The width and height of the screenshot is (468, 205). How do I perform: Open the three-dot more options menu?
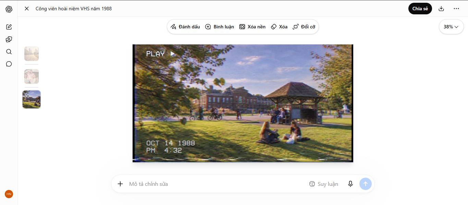tap(456, 9)
